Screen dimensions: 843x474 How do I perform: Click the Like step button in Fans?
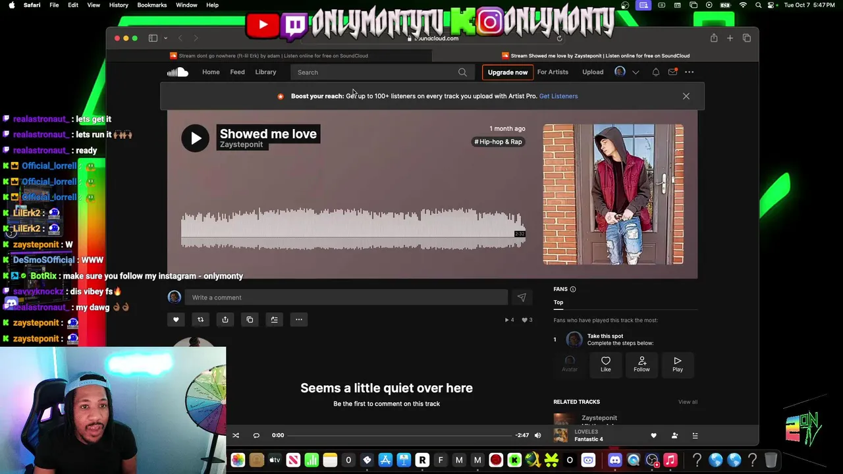coord(605,364)
